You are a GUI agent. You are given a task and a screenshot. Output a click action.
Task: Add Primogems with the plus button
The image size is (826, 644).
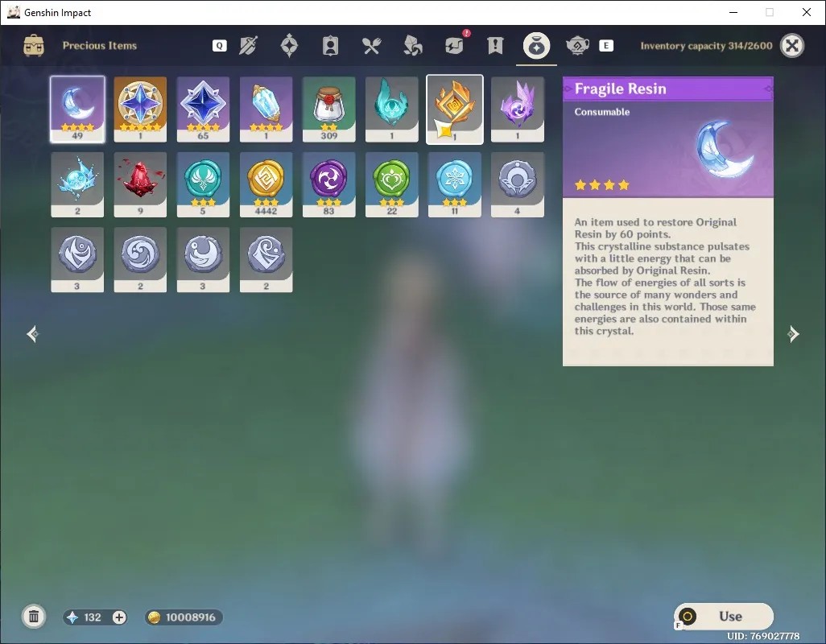(x=120, y=617)
